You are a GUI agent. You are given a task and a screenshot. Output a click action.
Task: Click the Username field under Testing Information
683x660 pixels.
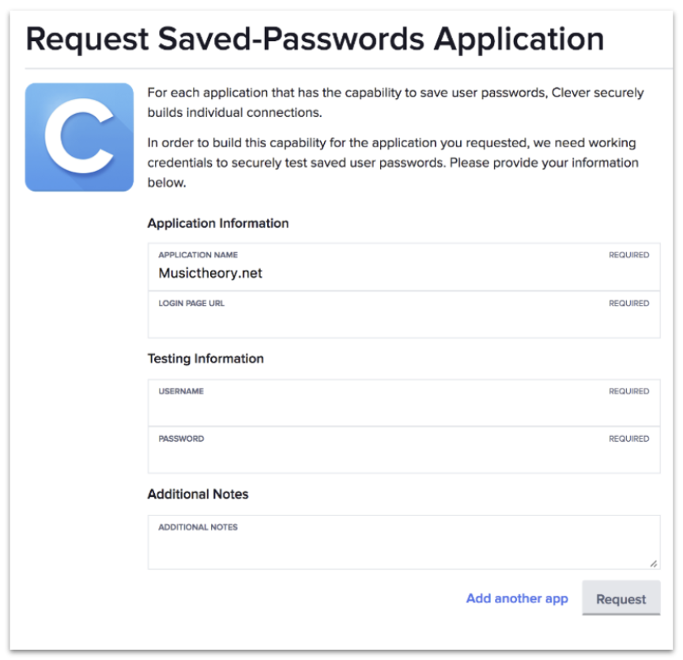pos(356,408)
